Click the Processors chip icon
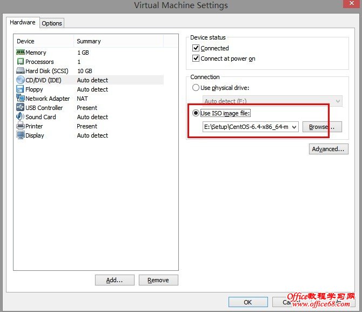The height and width of the screenshot is (312, 362). (21, 62)
